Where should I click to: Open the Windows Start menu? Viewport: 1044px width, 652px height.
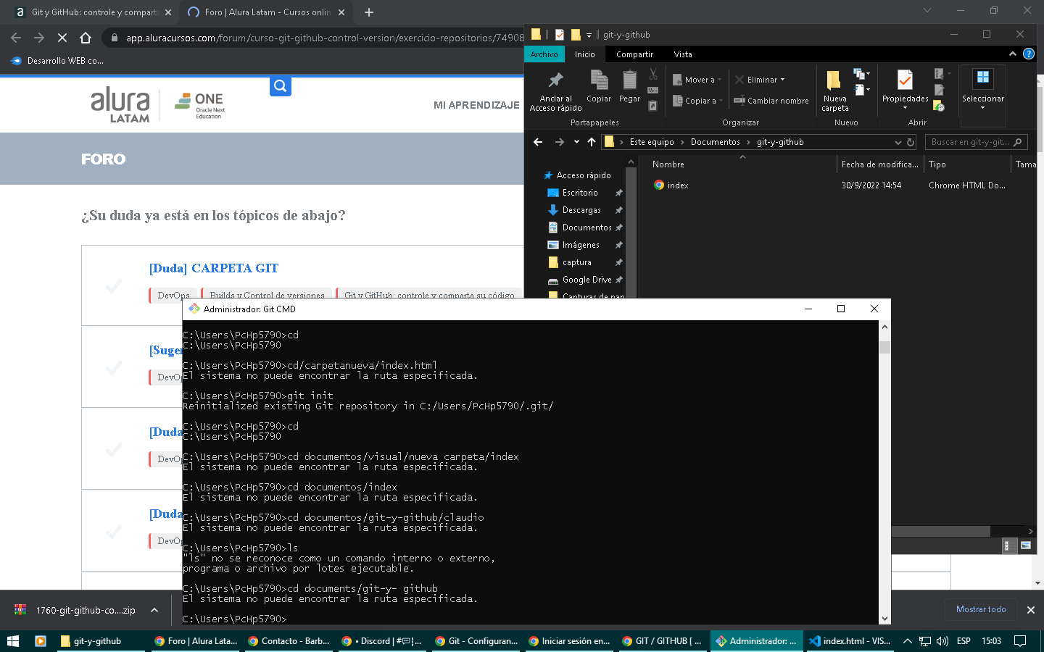pos(12,641)
